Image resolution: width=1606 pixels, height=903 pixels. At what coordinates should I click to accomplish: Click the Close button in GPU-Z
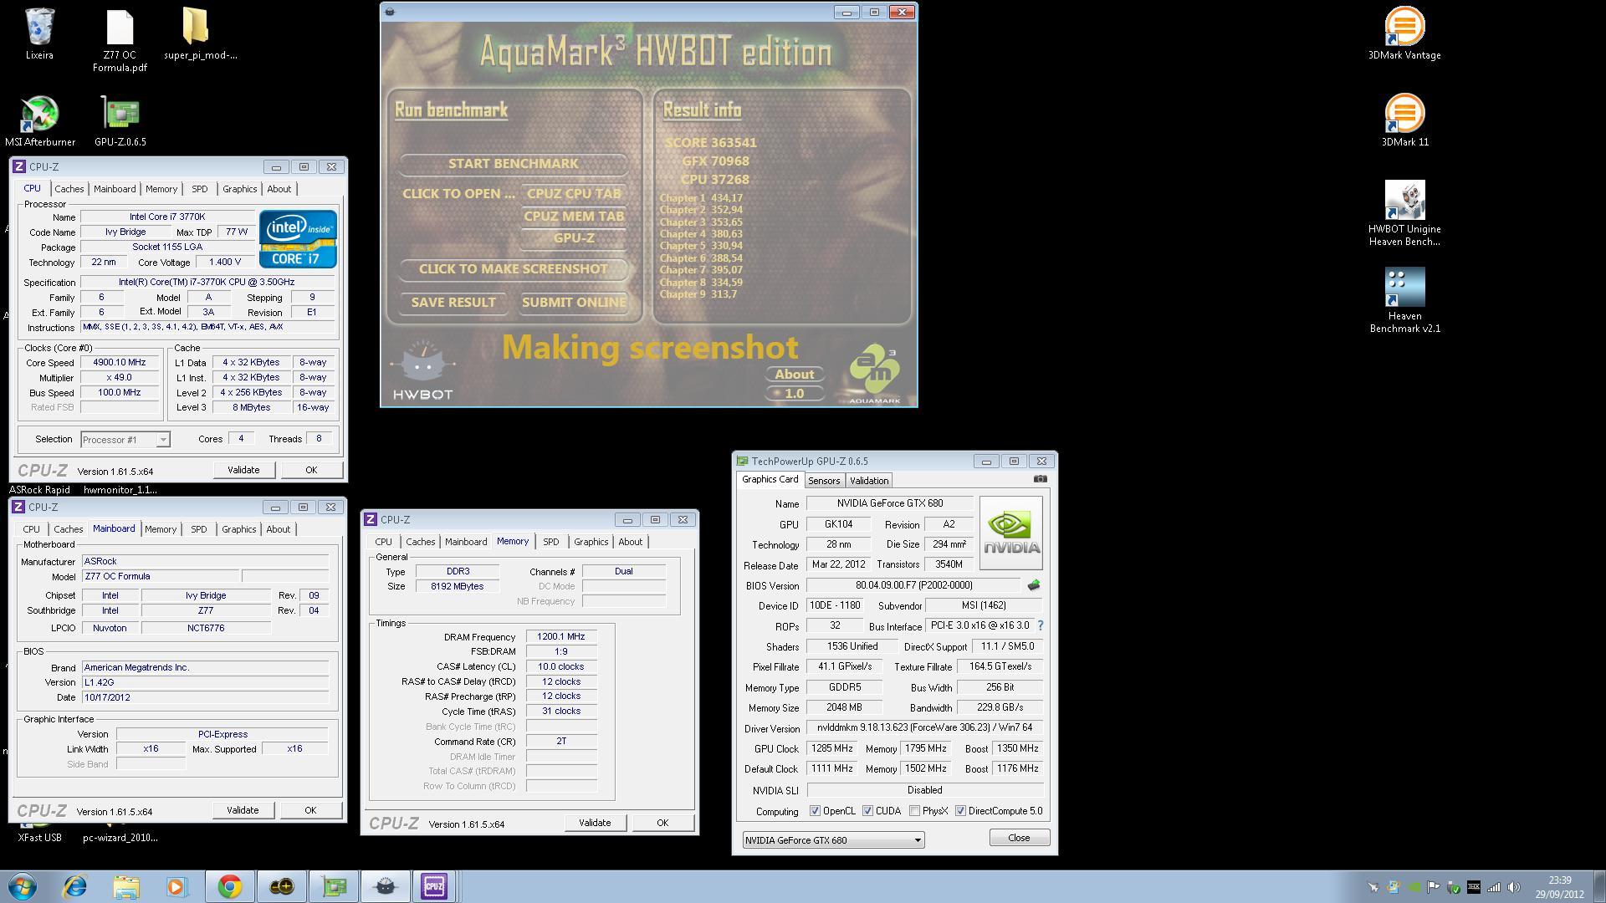click(x=1019, y=838)
